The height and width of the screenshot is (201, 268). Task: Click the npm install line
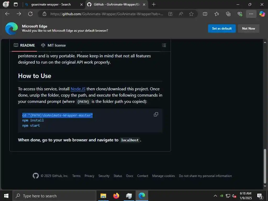(33, 120)
